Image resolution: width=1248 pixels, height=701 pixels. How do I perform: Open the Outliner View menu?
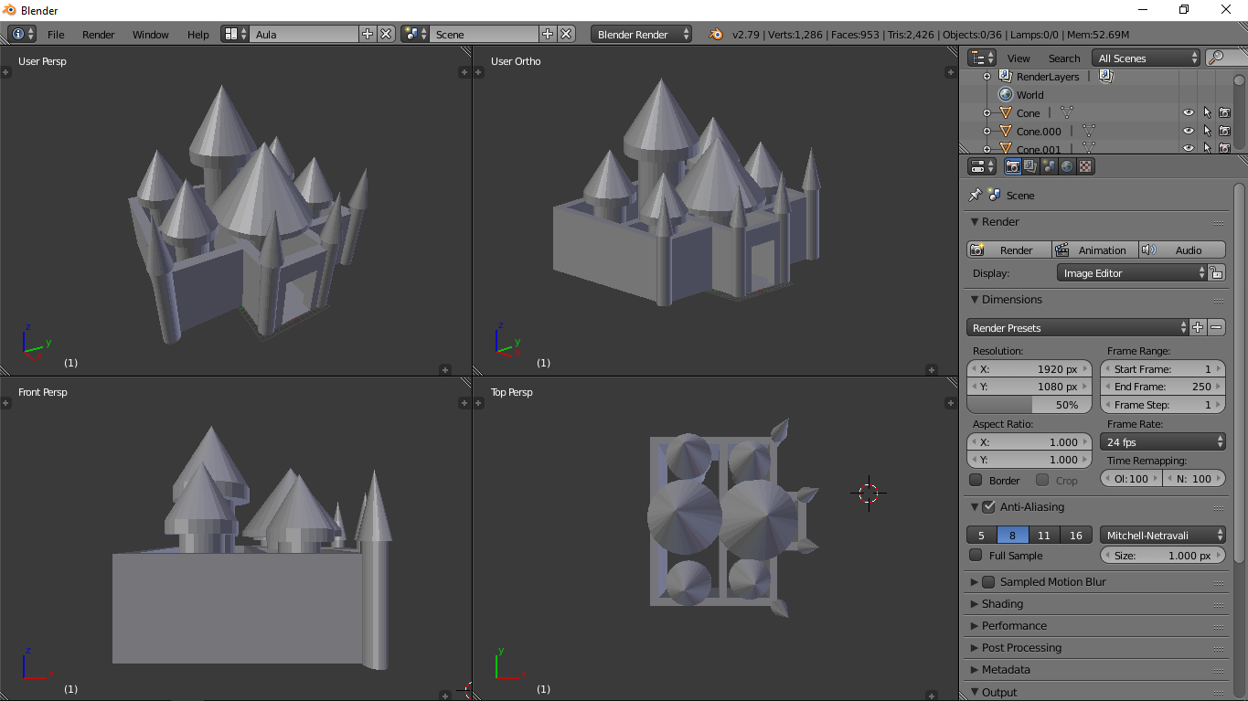pos(1019,58)
